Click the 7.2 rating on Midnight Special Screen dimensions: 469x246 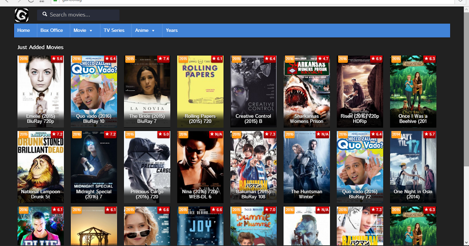coord(110,134)
